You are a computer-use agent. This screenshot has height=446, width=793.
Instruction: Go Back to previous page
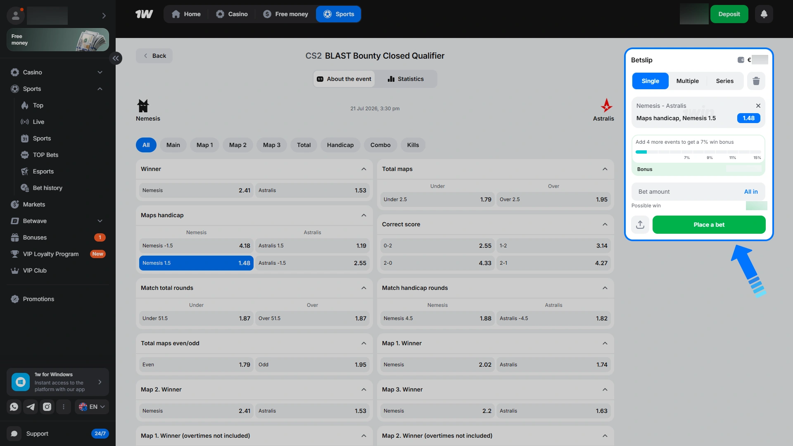point(154,56)
